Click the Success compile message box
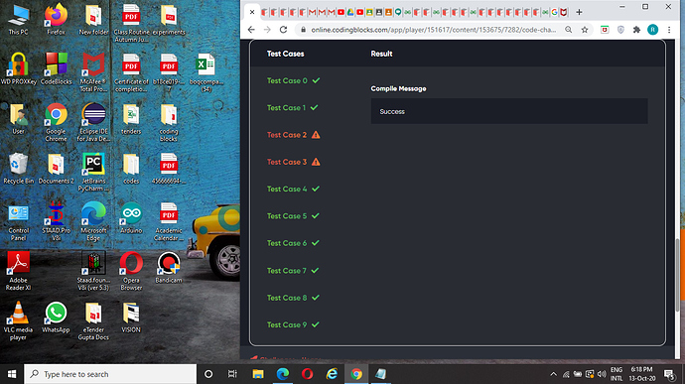685x384 pixels. click(509, 111)
